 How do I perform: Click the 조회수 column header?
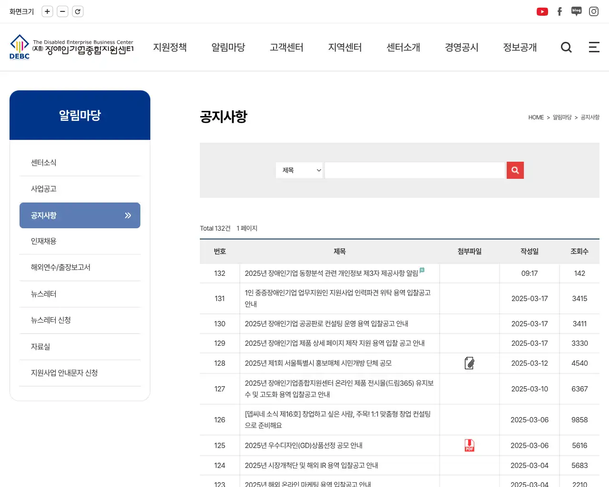(580, 252)
